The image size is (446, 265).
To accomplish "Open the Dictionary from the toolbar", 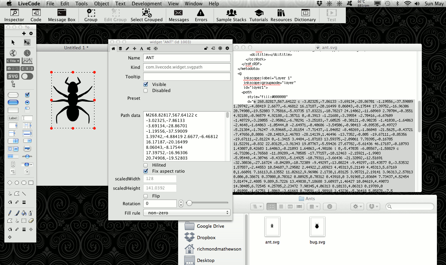I will (305, 15).
